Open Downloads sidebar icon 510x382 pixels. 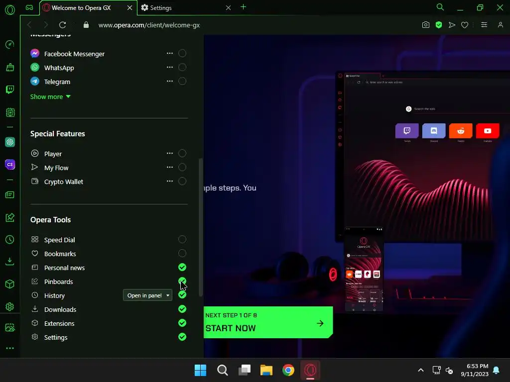click(x=10, y=262)
